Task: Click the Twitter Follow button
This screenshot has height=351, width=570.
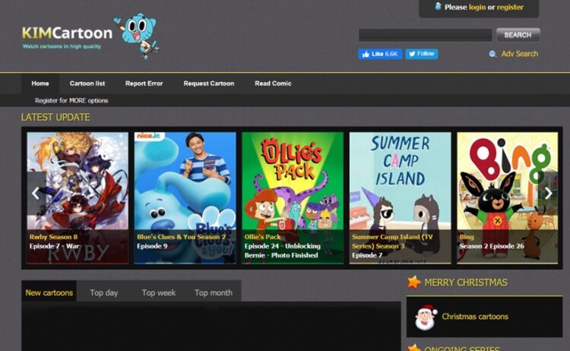Action: click(422, 54)
